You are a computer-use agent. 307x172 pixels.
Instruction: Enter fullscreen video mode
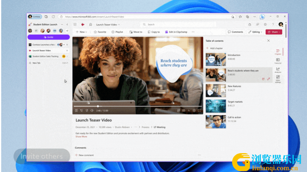[x=199, y=111]
